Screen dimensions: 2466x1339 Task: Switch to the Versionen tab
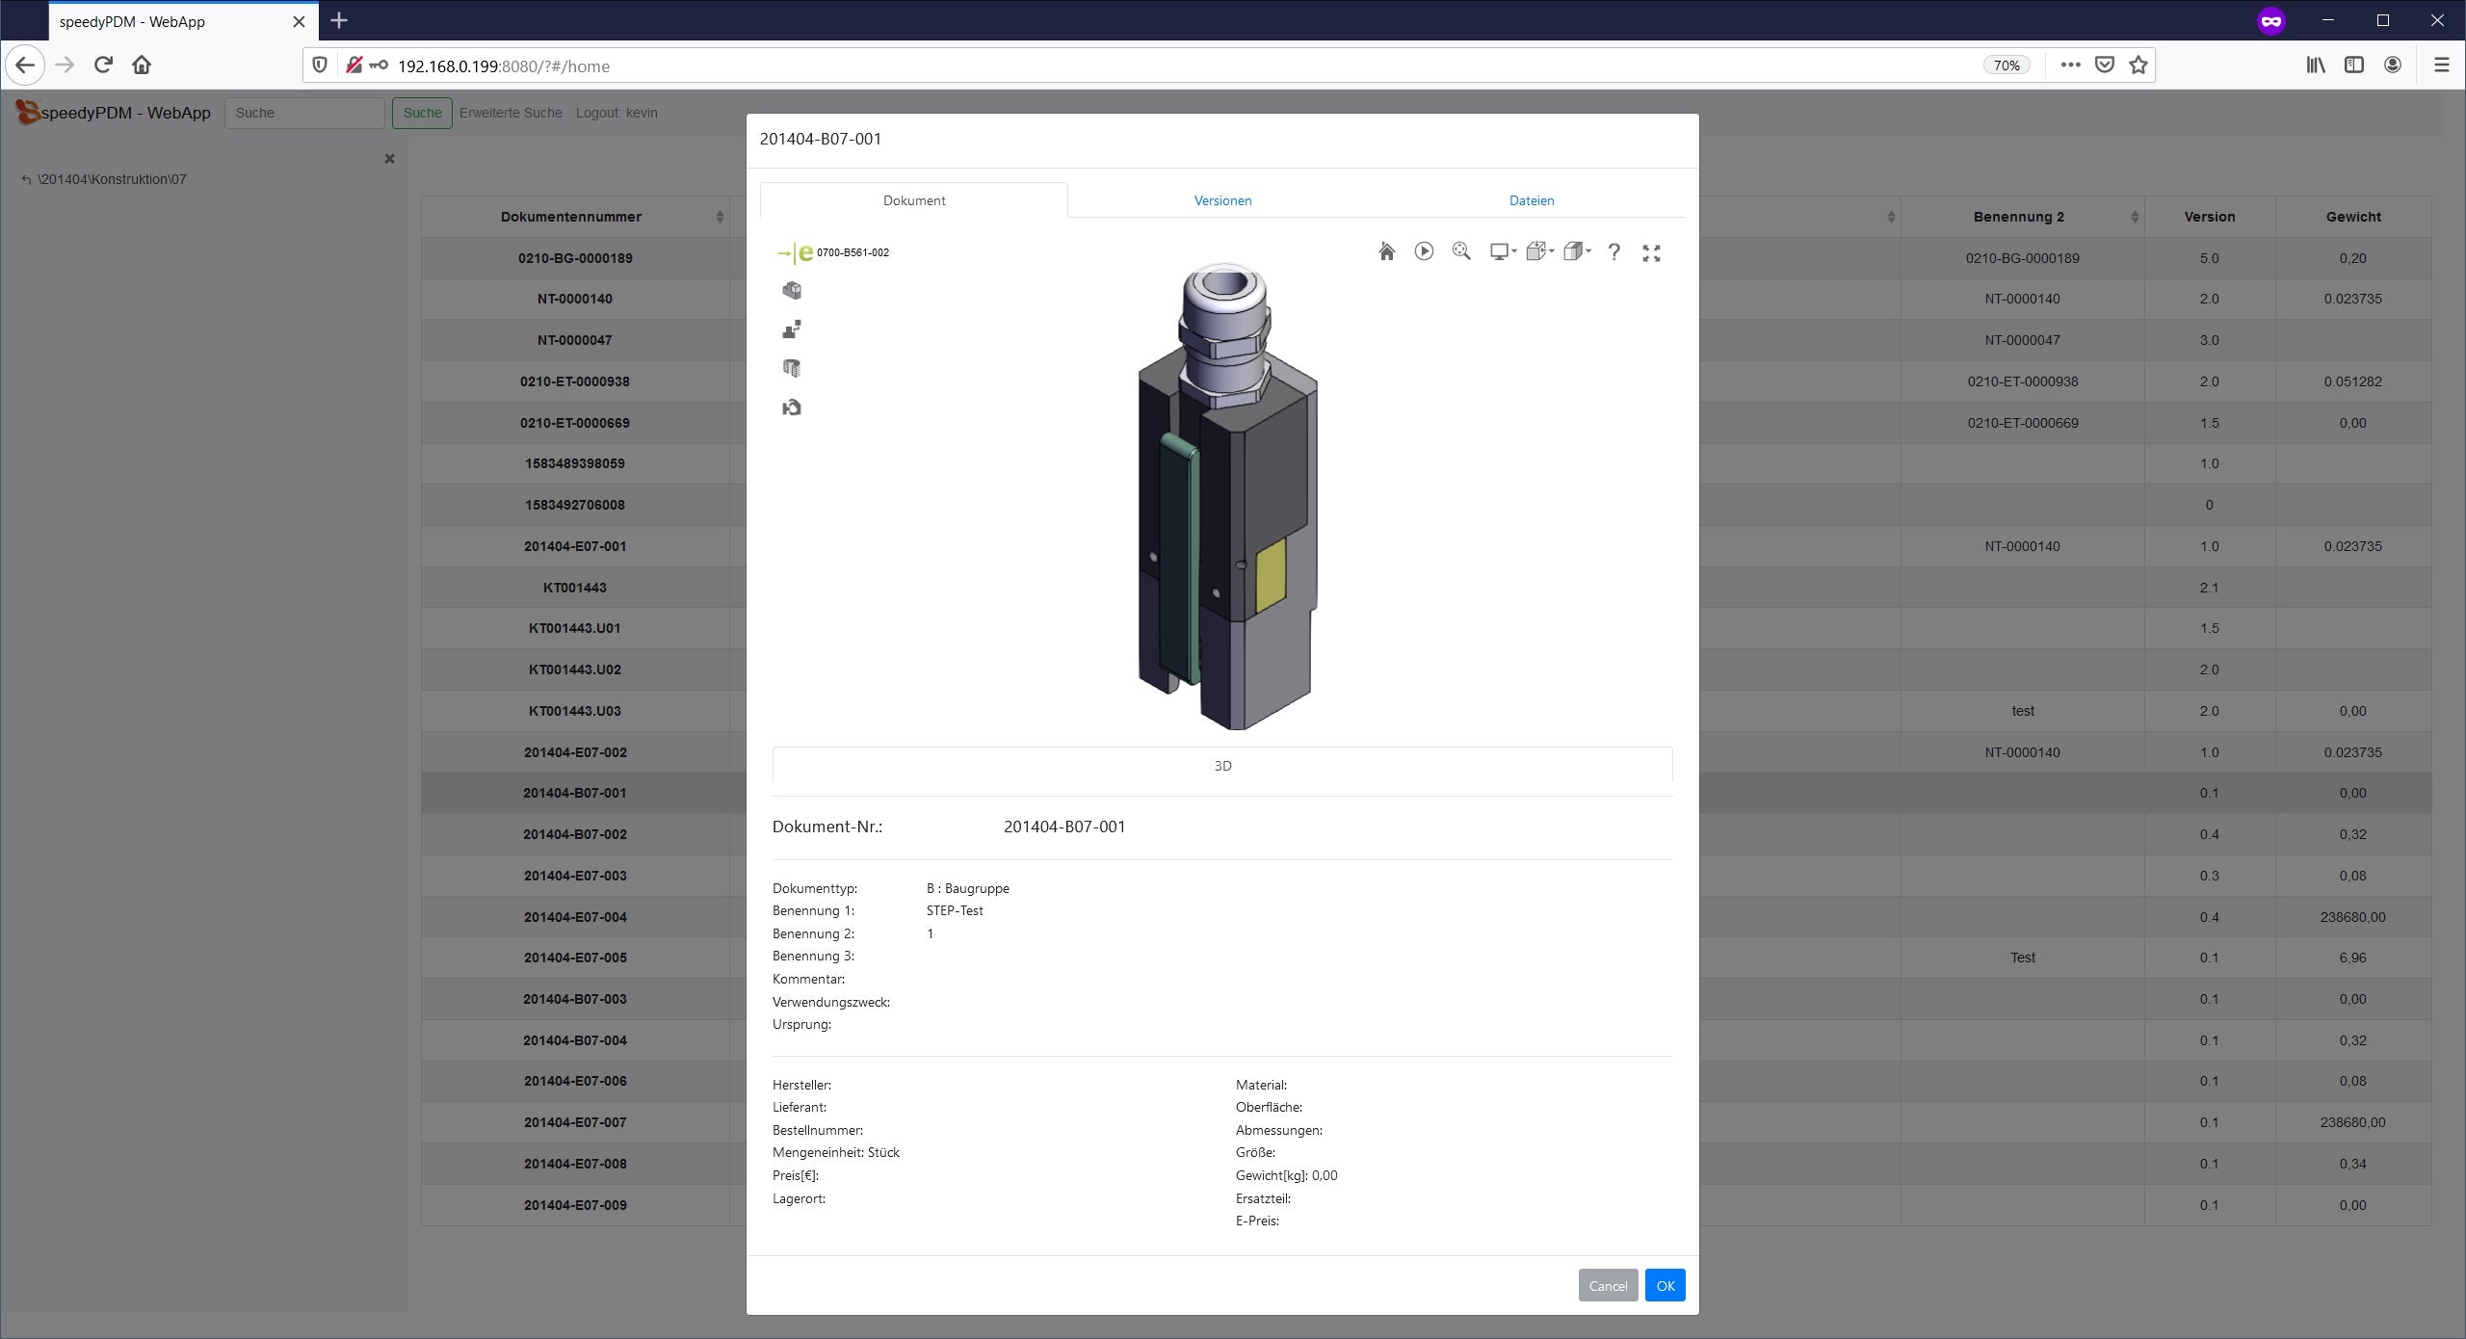pos(1222,200)
